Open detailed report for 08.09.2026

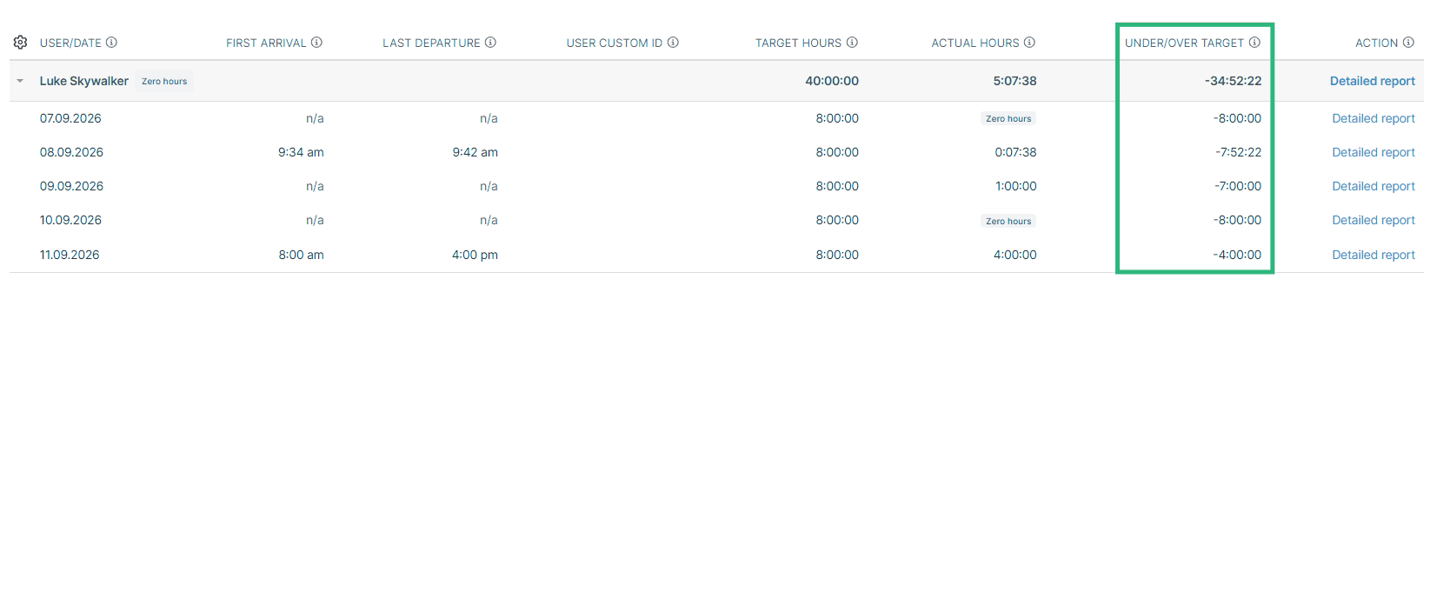tap(1374, 152)
